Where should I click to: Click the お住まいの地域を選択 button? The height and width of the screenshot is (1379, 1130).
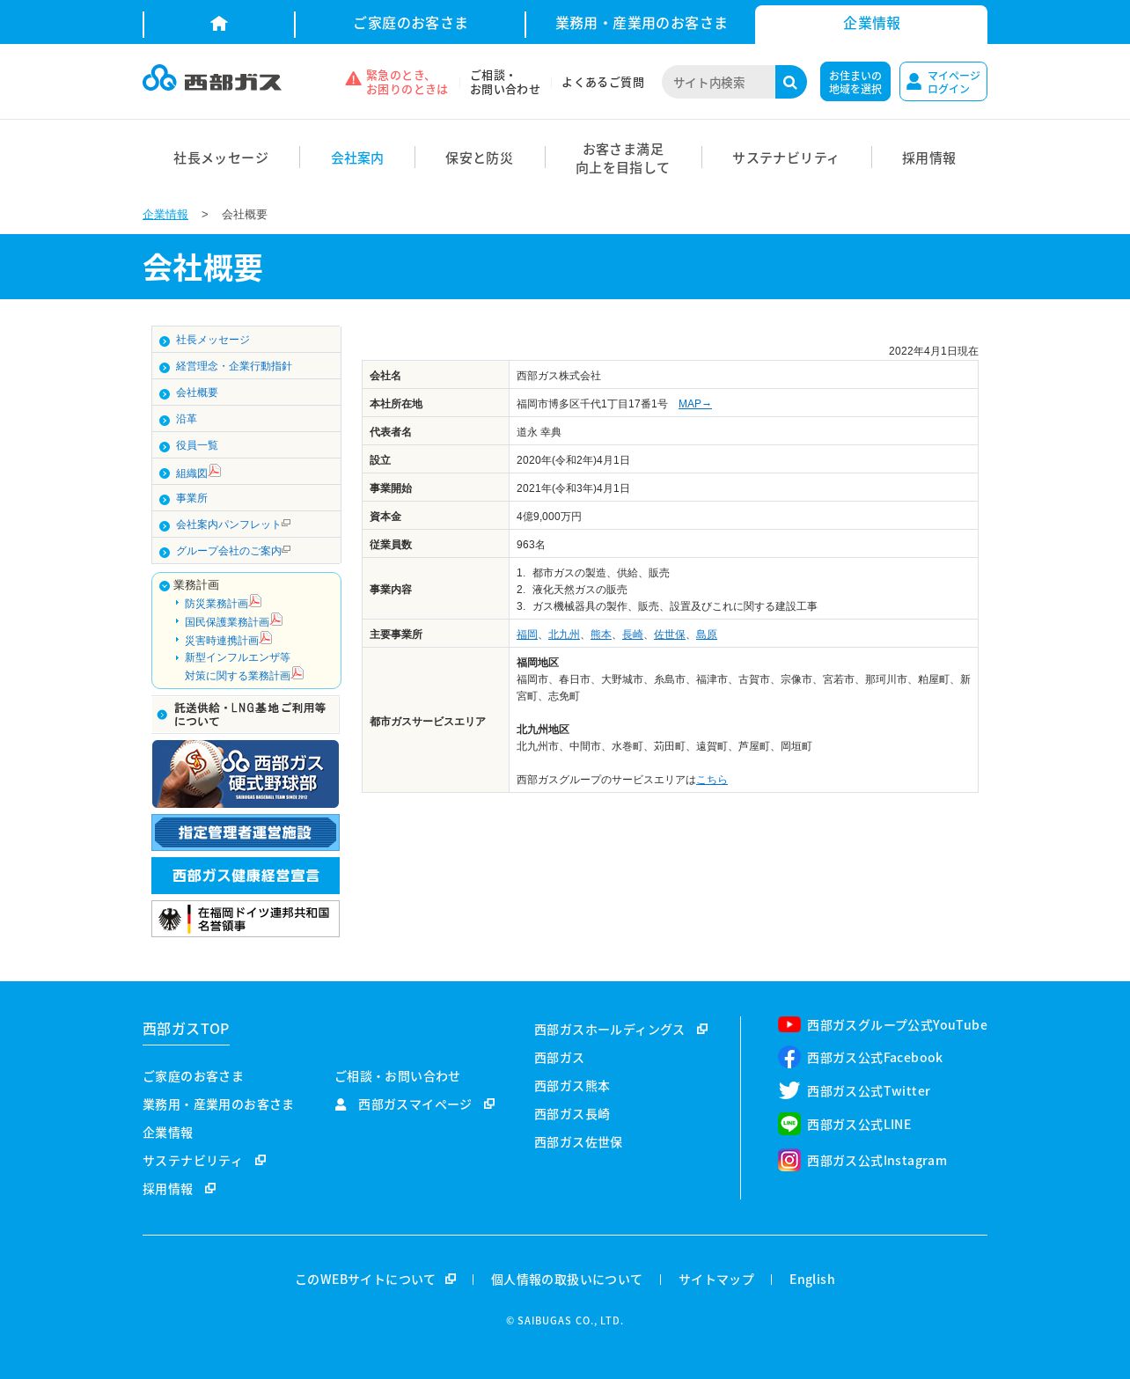click(855, 82)
